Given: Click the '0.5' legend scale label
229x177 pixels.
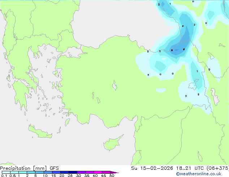Looking at the screenshot, I should [13, 176].
